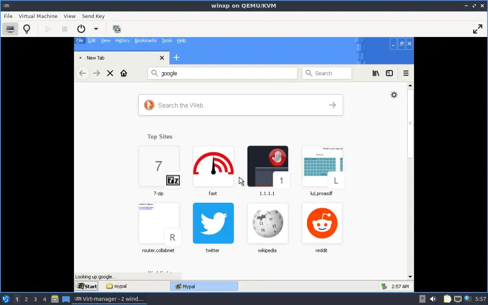Open the manage VM snapshots icon
Screen dimensions: 488x305
[117, 29]
